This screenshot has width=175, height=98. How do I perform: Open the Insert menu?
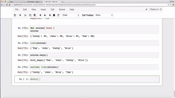(43, 10)
